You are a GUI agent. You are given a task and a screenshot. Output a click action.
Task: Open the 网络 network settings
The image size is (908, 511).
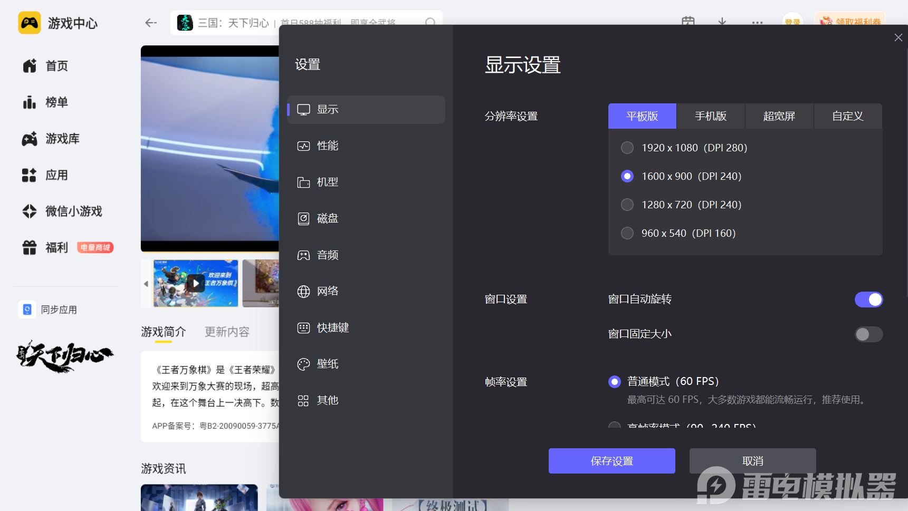[x=327, y=292]
